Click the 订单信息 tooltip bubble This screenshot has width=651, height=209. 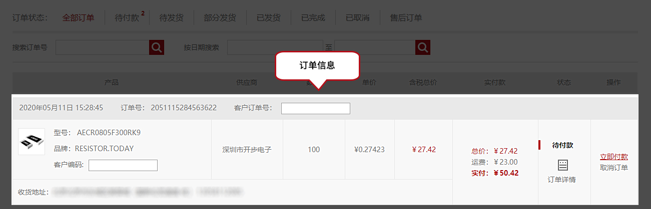(x=317, y=65)
